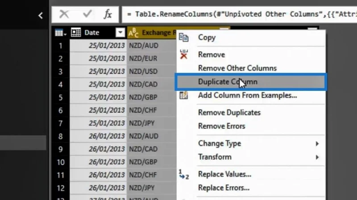Choose Duplicate Column
The image size is (357, 200).
(x=251, y=82)
